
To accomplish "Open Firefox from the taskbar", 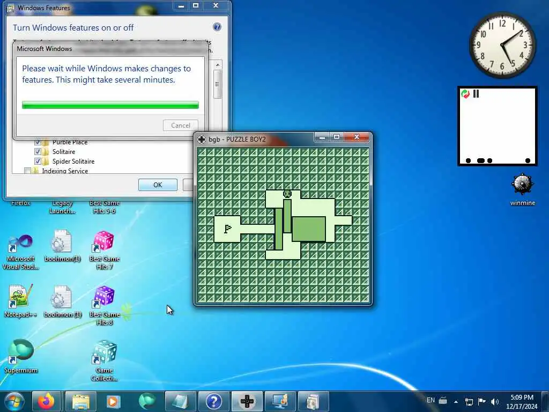I will point(46,401).
